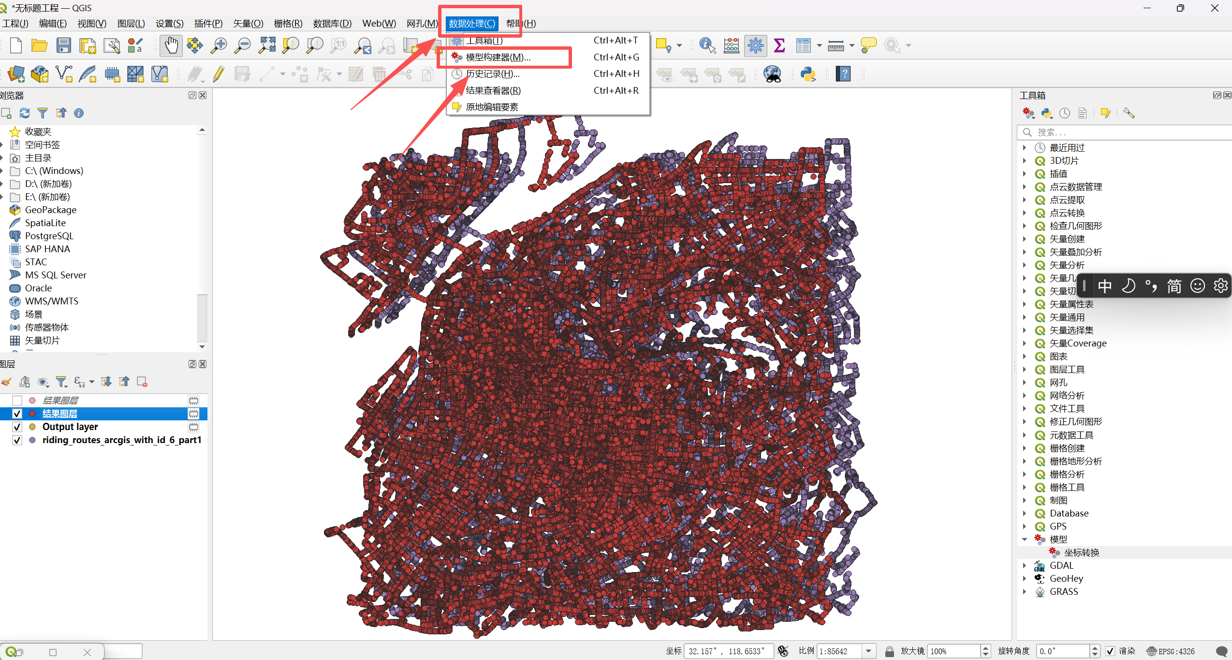
Task: Click the Processing Toolbox gear icon
Action: (x=755, y=45)
